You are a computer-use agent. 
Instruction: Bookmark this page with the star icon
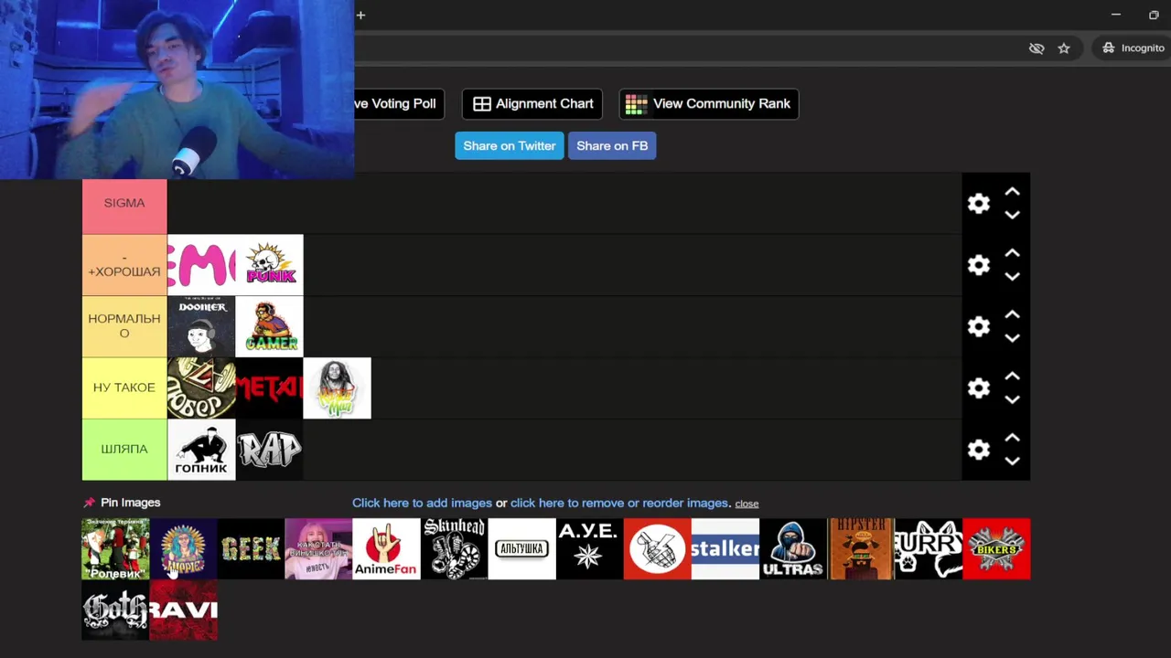[x=1064, y=48]
